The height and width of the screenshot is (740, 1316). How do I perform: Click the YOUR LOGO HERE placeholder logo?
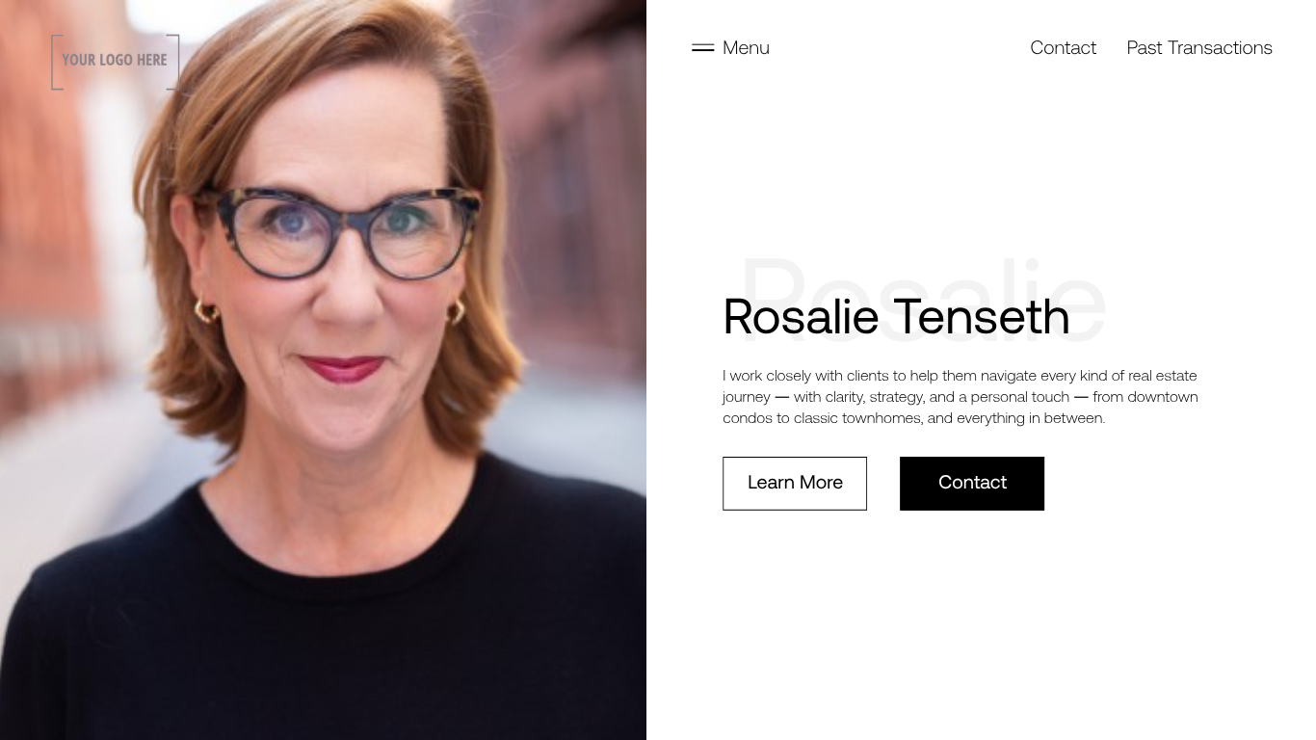[115, 61]
